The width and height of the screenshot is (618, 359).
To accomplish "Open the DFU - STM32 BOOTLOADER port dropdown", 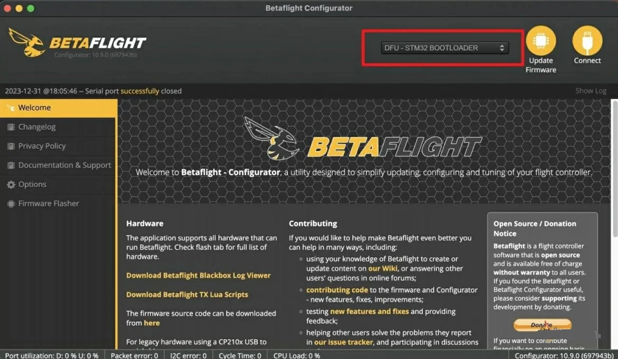I will click(445, 48).
